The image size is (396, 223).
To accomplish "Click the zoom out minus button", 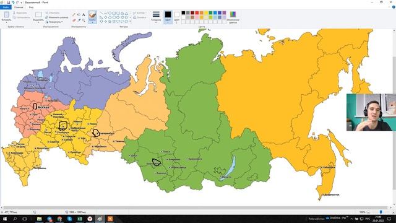I will point(368,212).
